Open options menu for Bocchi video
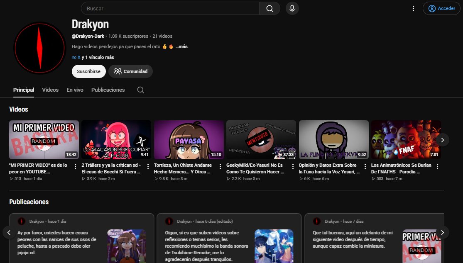The image size is (463, 263). click(148, 167)
